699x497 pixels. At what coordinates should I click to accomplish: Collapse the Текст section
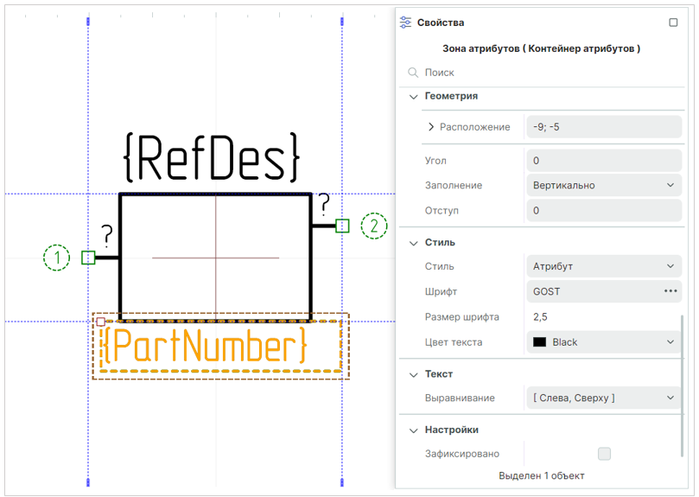pyautogui.click(x=413, y=374)
